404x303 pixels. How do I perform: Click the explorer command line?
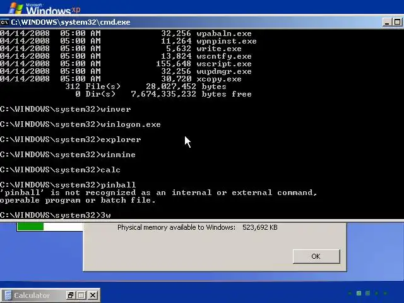[x=71, y=140]
